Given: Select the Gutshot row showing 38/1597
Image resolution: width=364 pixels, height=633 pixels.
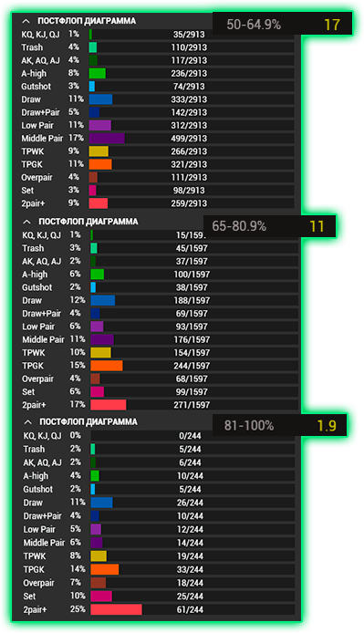Looking at the screenshot, I should click(160, 287).
